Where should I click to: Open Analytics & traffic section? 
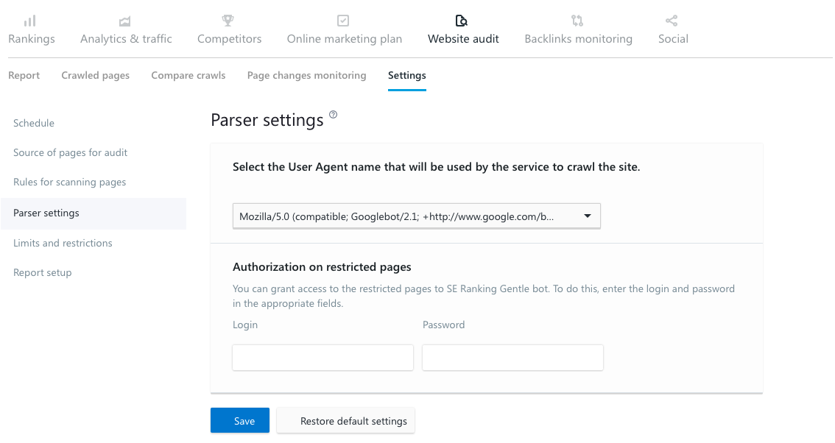coord(126,39)
